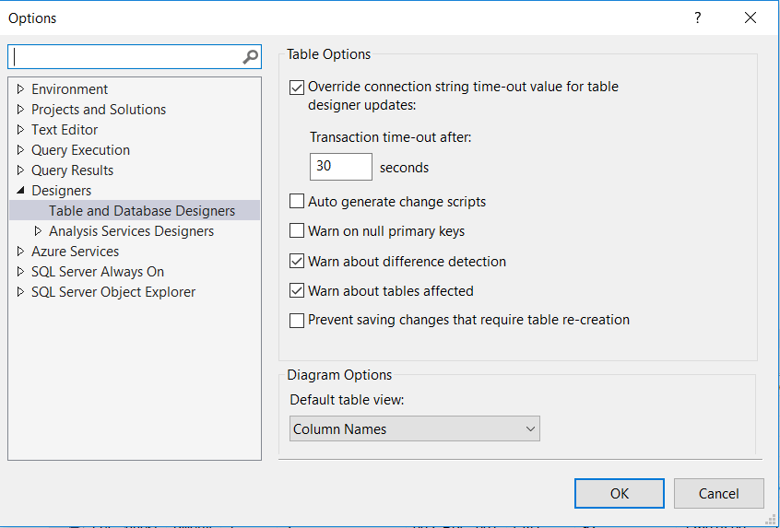Open the Default table view dropdown
Image resolution: width=780 pixels, height=528 pixels.
pyautogui.click(x=414, y=429)
